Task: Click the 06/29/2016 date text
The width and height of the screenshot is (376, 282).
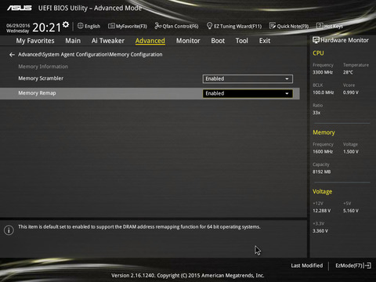Action: (x=18, y=26)
